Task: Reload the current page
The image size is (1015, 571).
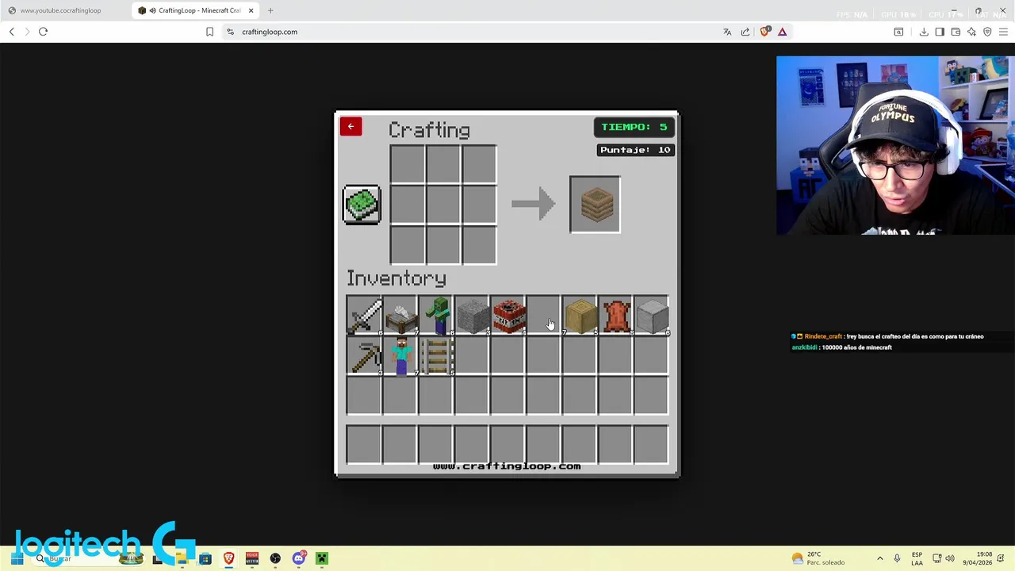Action: [43, 32]
